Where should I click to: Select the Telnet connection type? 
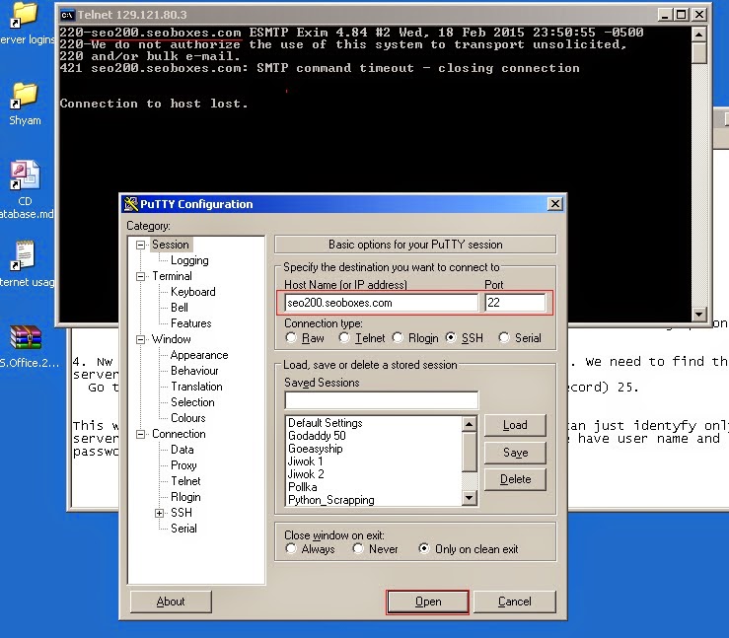coord(344,338)
